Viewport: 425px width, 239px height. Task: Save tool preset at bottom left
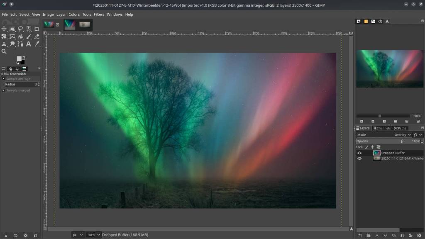[x=6, y=236]
